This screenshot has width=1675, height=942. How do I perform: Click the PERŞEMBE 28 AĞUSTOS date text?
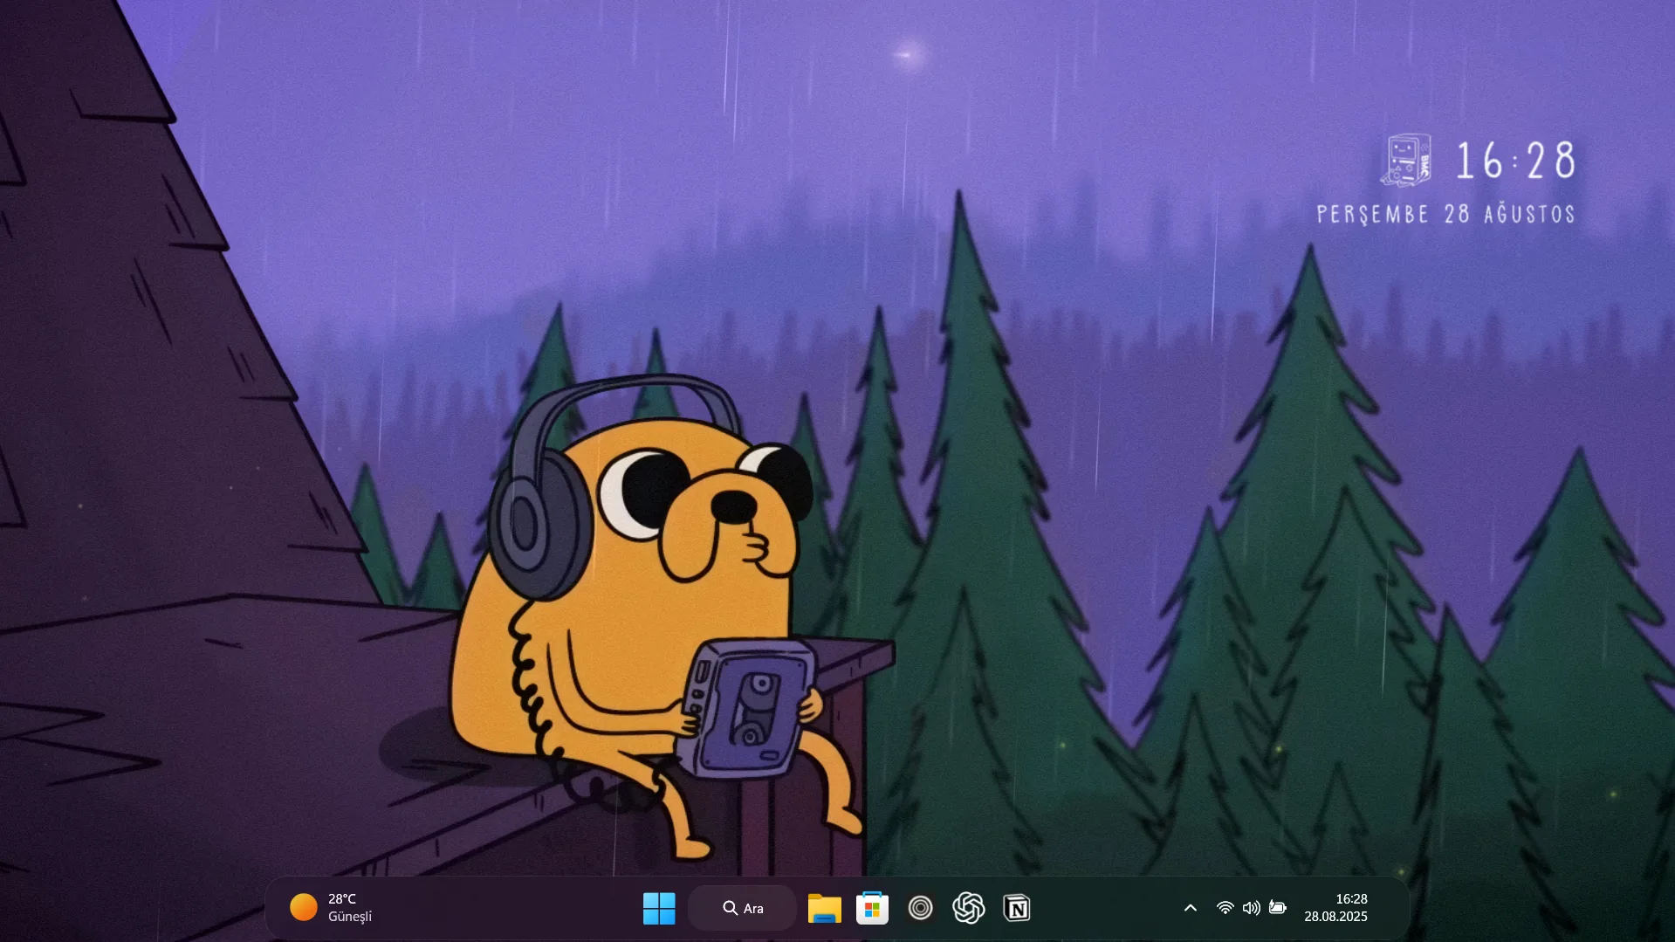click(x=1446, y=214)
